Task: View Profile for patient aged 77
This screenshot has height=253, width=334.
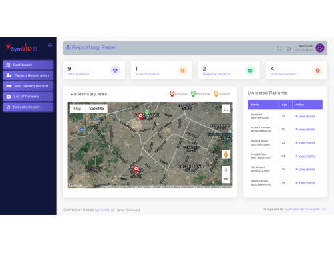Action: tap(305, 130)
